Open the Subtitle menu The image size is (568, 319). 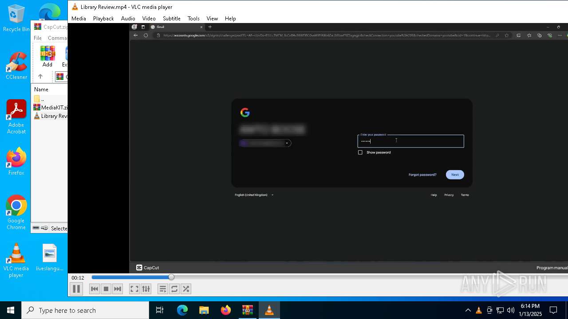point(171,19)
